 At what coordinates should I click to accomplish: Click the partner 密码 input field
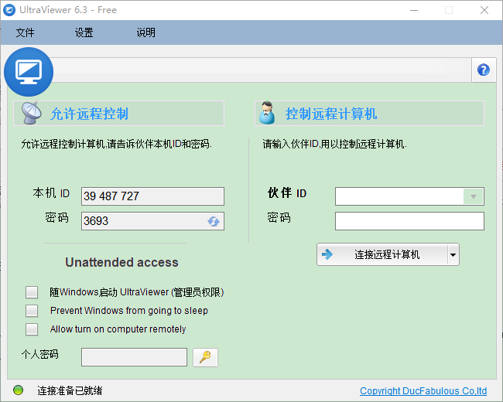[409, 221]
